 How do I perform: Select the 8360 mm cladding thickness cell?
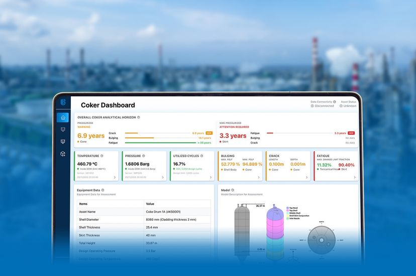[171, 220]
